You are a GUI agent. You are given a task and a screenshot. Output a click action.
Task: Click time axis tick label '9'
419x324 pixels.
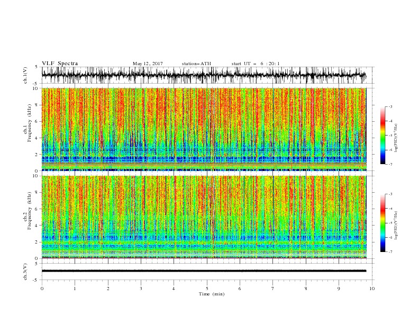(x=339, y=289)
